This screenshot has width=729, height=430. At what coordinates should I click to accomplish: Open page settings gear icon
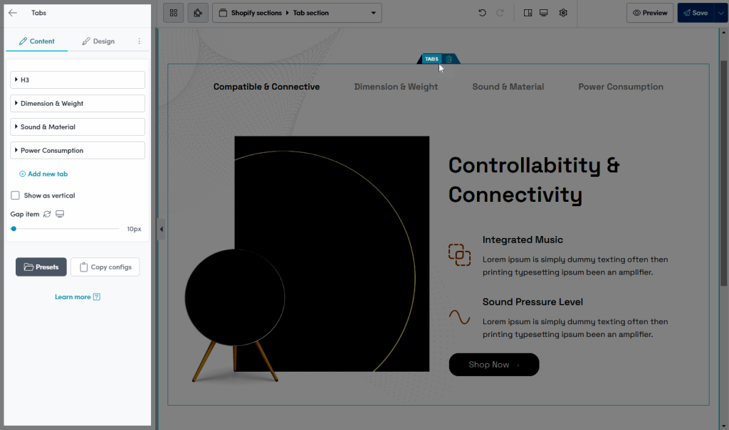click(563, 13)
